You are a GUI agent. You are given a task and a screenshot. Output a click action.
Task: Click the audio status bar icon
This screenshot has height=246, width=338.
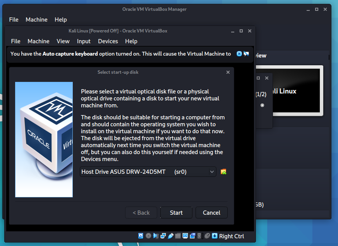pos(156,236)
